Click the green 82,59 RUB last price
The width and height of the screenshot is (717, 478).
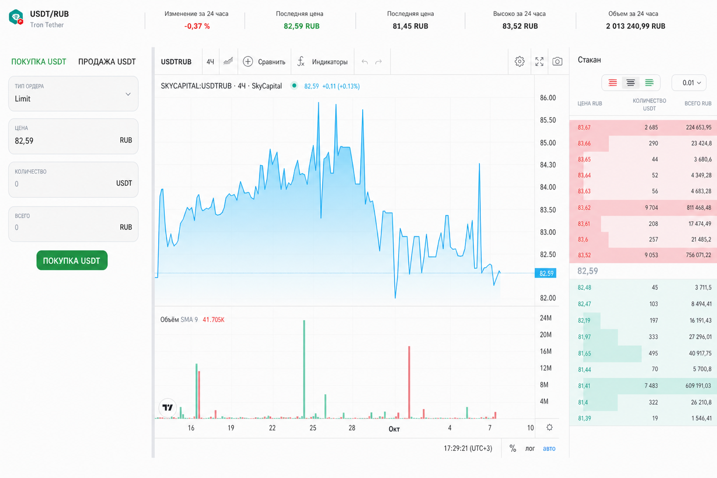click(302, 26)
